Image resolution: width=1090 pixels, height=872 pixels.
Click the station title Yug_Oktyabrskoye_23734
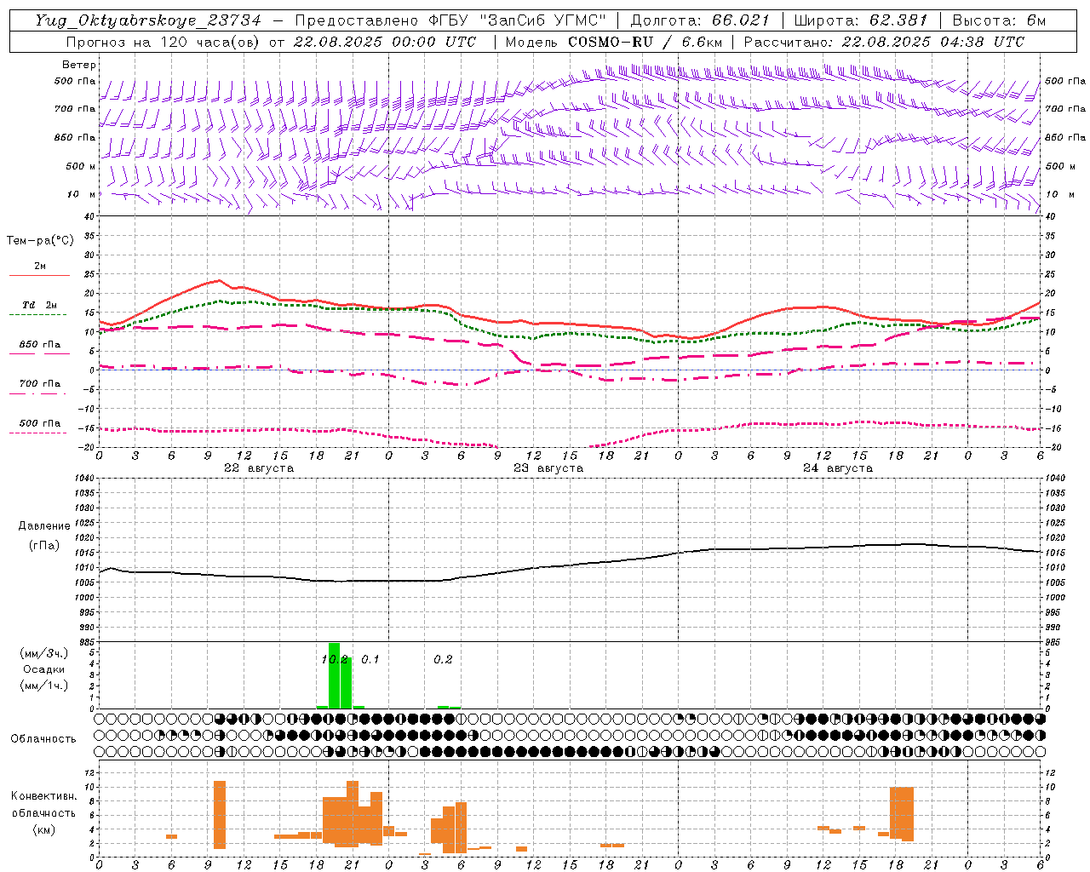tap(148, 20)
